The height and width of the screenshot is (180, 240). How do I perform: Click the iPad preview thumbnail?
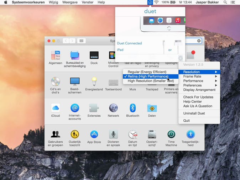163,24
